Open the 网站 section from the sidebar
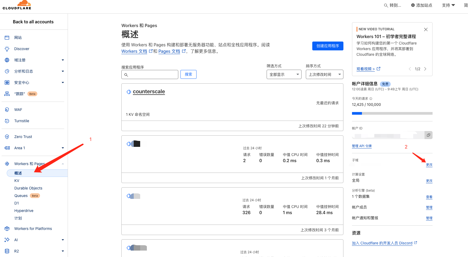This screenshot has height=257, width=468. click(x=18, y=38)
